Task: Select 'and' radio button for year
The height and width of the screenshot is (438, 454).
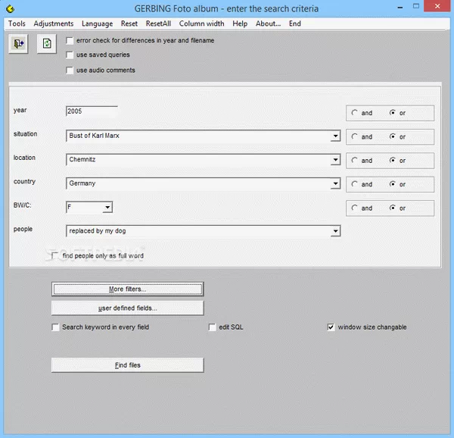Action: tap(355, 113)
